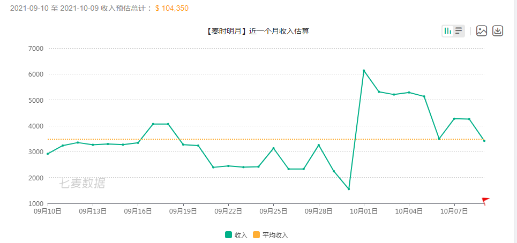Click the 2021-09-10 至 2021-10-09 date range text
Screen dimensions: 517x243
click(55, 8)
